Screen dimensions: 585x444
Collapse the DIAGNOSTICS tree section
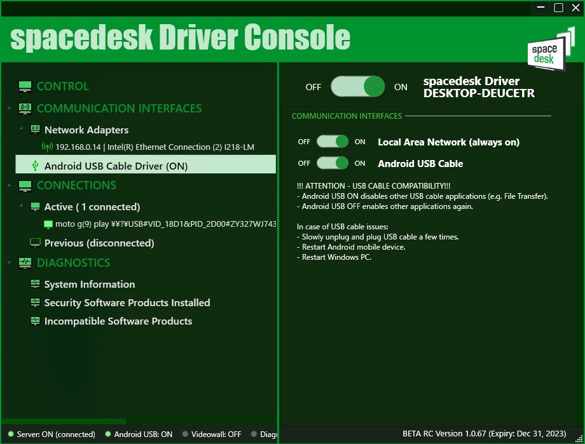point(10,262)
